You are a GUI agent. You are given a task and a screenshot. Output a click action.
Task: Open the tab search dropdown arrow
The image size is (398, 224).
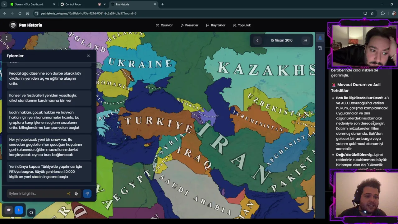tap(4, 4)
